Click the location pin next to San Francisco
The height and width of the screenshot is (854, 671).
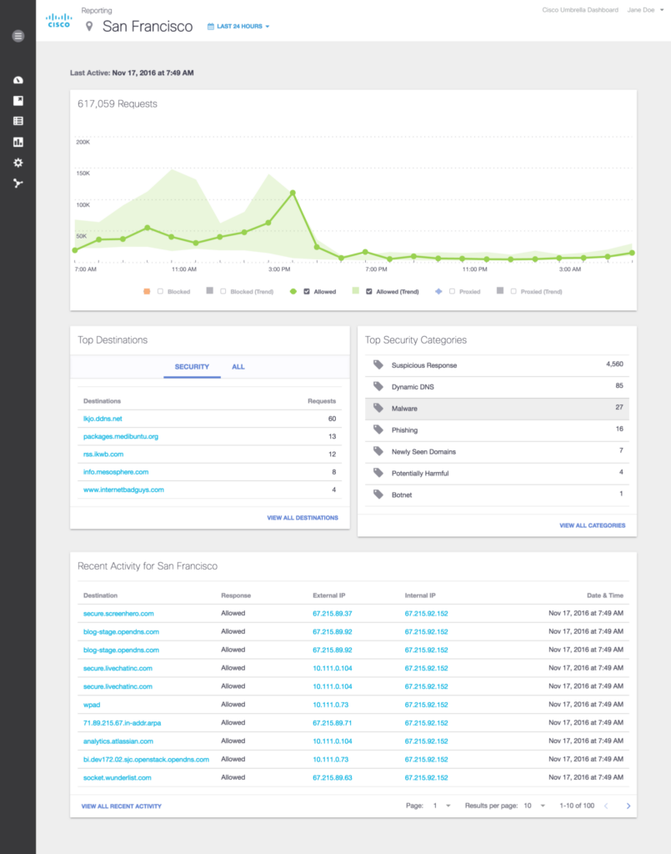[x=89, y=26]
